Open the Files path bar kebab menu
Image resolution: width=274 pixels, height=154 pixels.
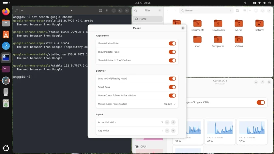230,10
